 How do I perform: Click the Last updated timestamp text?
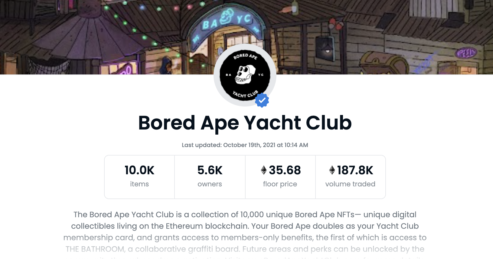coord(245,145)
